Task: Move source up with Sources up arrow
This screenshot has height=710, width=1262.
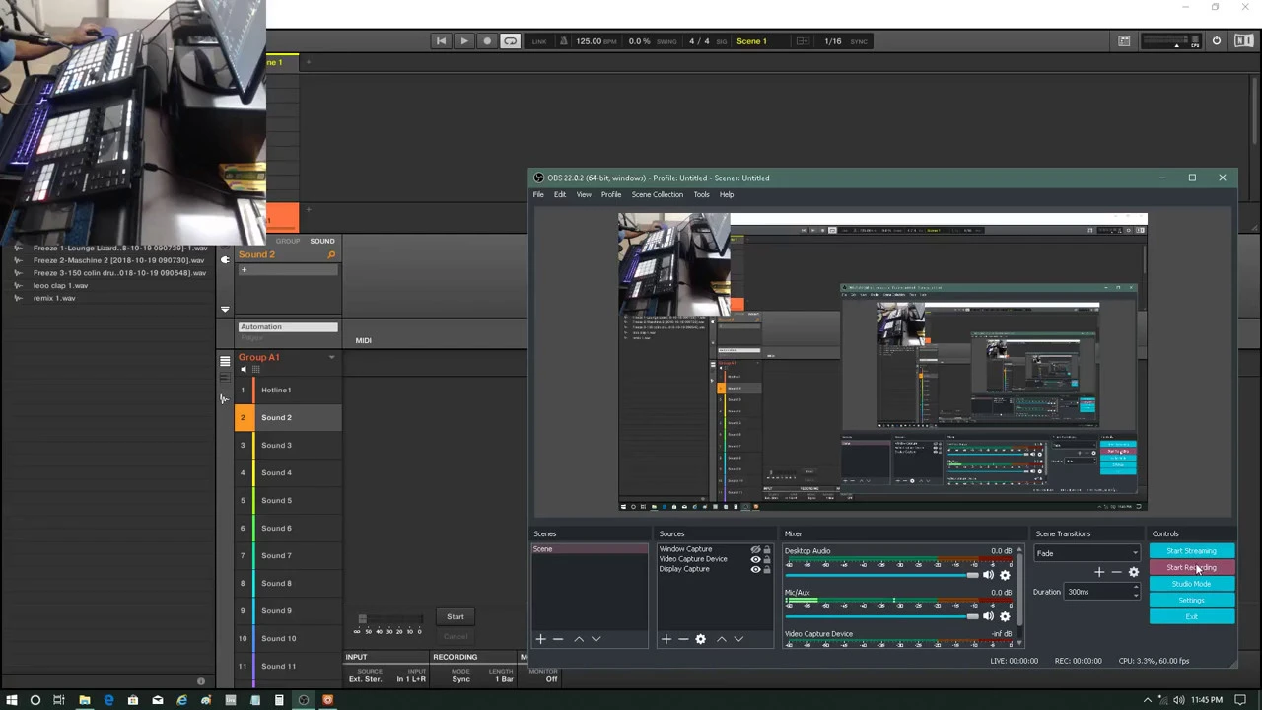Action: [722, 639]
